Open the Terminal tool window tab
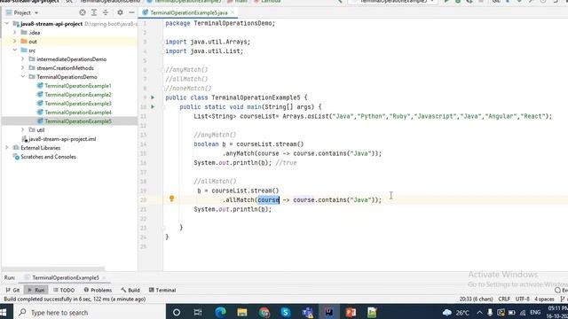 click(162, 290)
